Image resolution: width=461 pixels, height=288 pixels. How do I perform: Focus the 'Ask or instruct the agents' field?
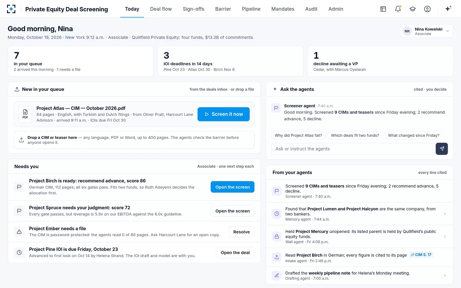352,149
